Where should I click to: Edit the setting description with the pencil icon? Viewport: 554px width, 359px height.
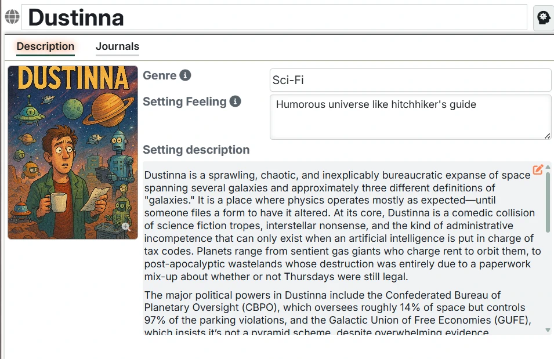tap(538, 169)
